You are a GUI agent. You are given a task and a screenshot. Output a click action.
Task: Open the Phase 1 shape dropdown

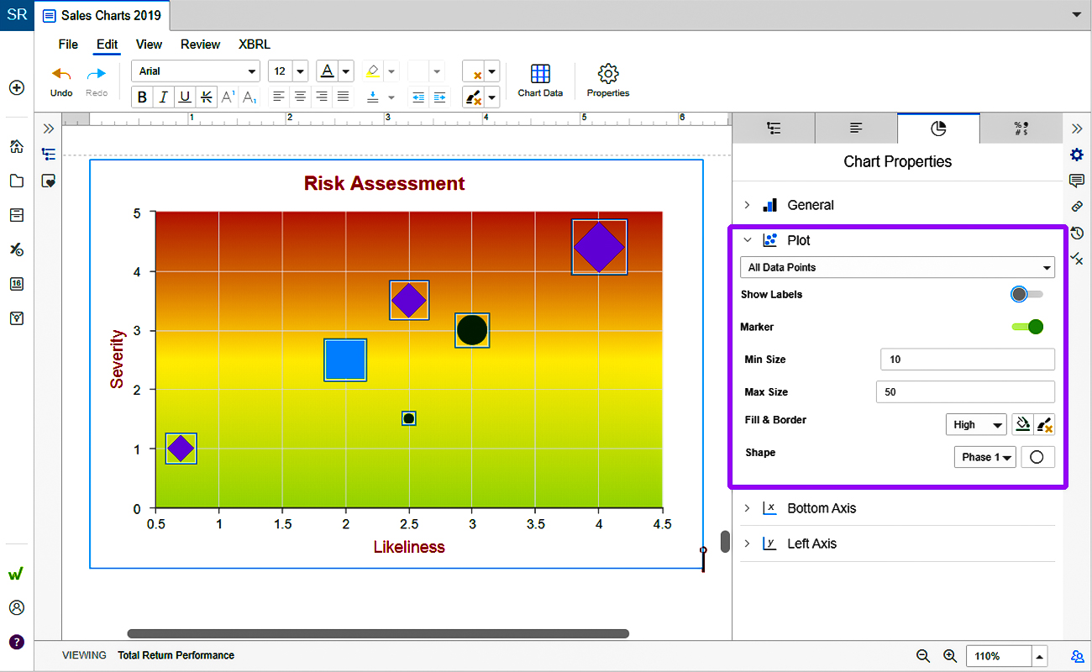tap(984, 457)
